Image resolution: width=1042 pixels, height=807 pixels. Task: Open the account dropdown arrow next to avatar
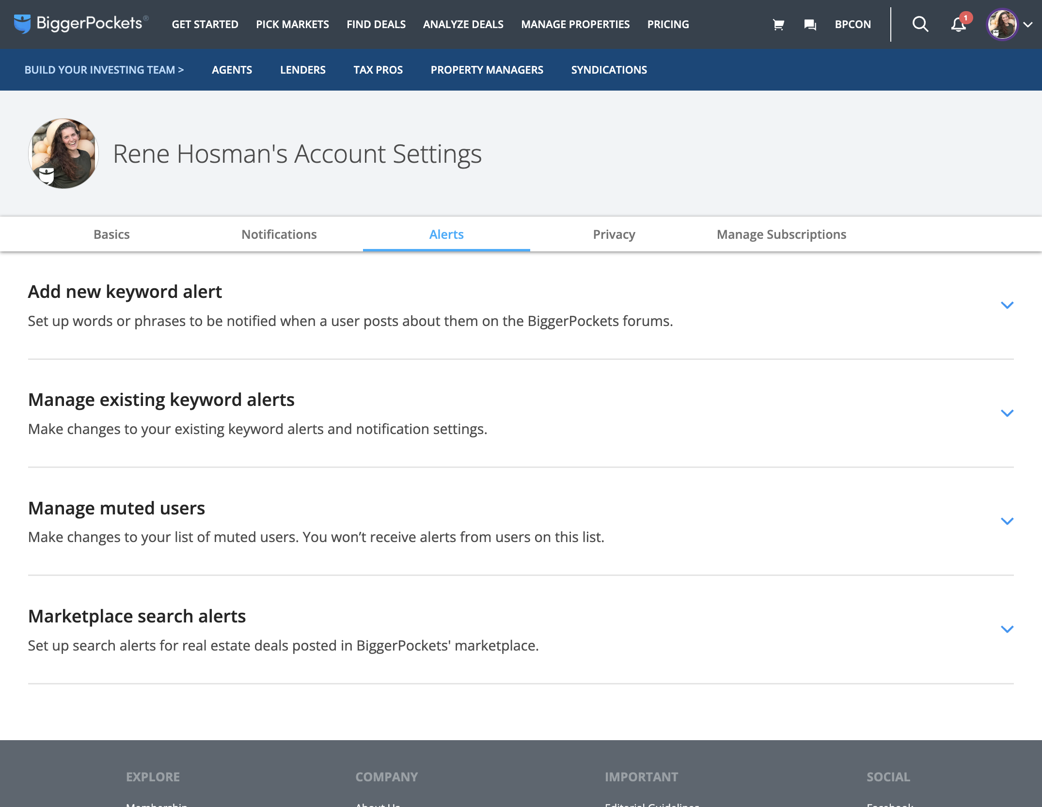[1027, 25]
